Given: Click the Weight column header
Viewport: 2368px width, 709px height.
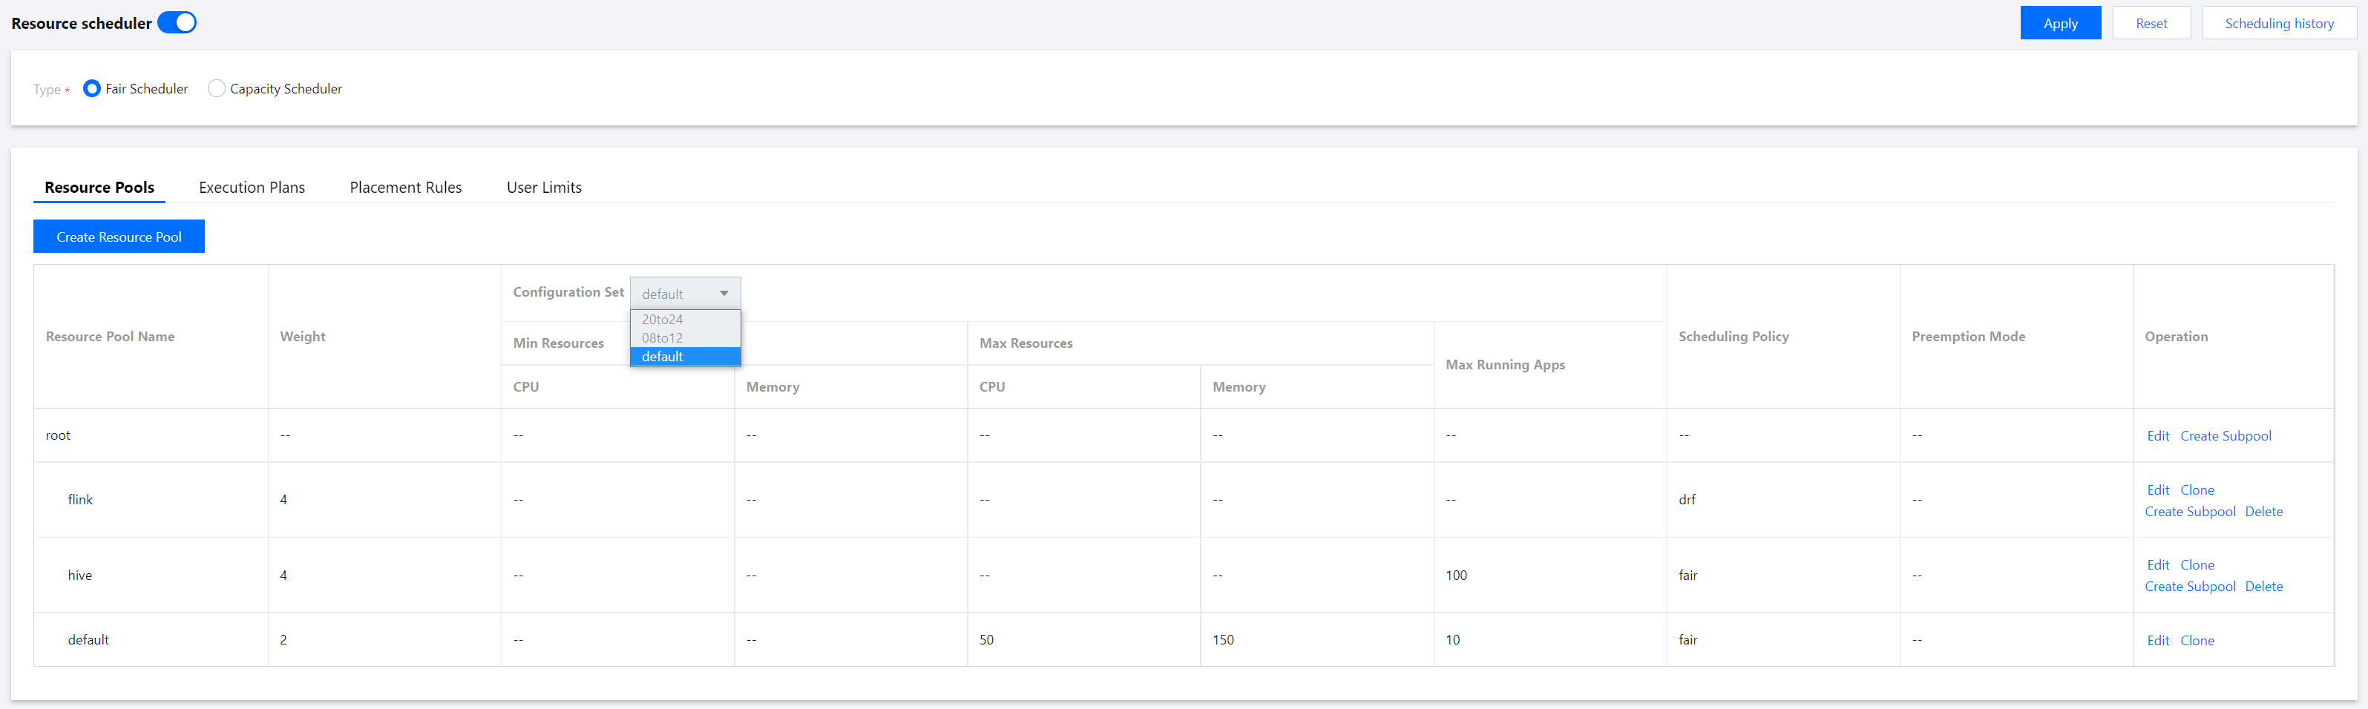Looking at the screenshot, I should 303,337.
